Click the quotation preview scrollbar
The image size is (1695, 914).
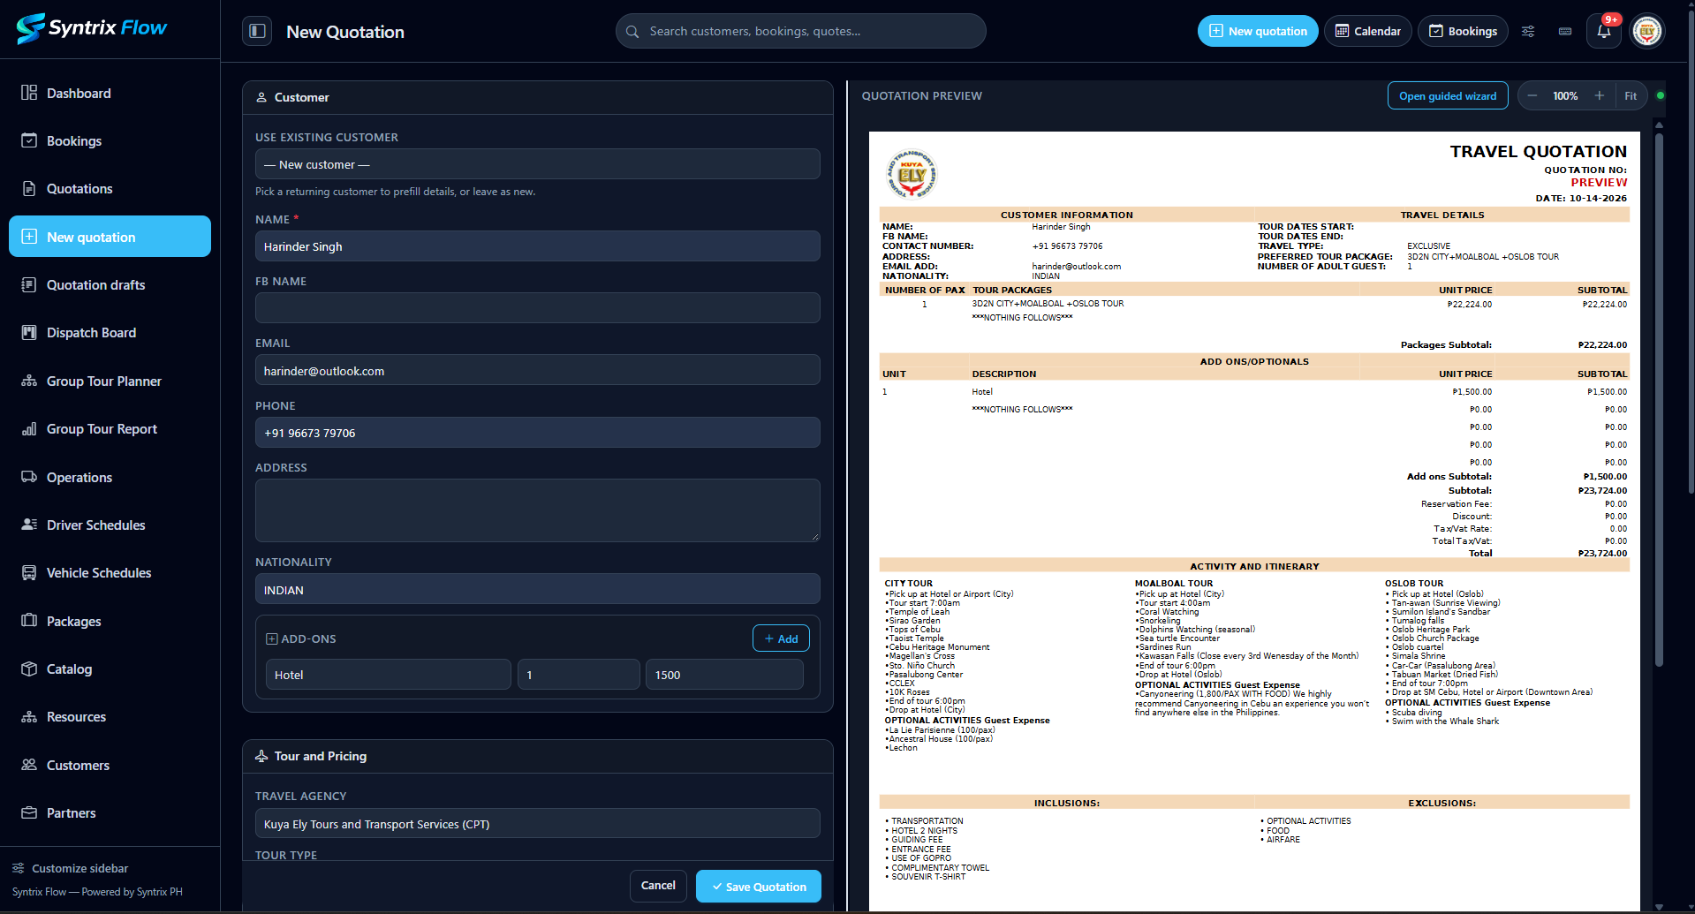[1659, 397]
